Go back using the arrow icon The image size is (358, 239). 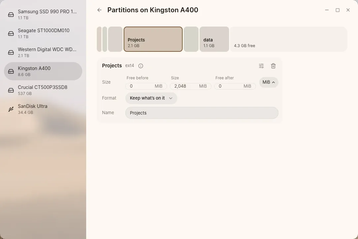[x=99, y=10]
